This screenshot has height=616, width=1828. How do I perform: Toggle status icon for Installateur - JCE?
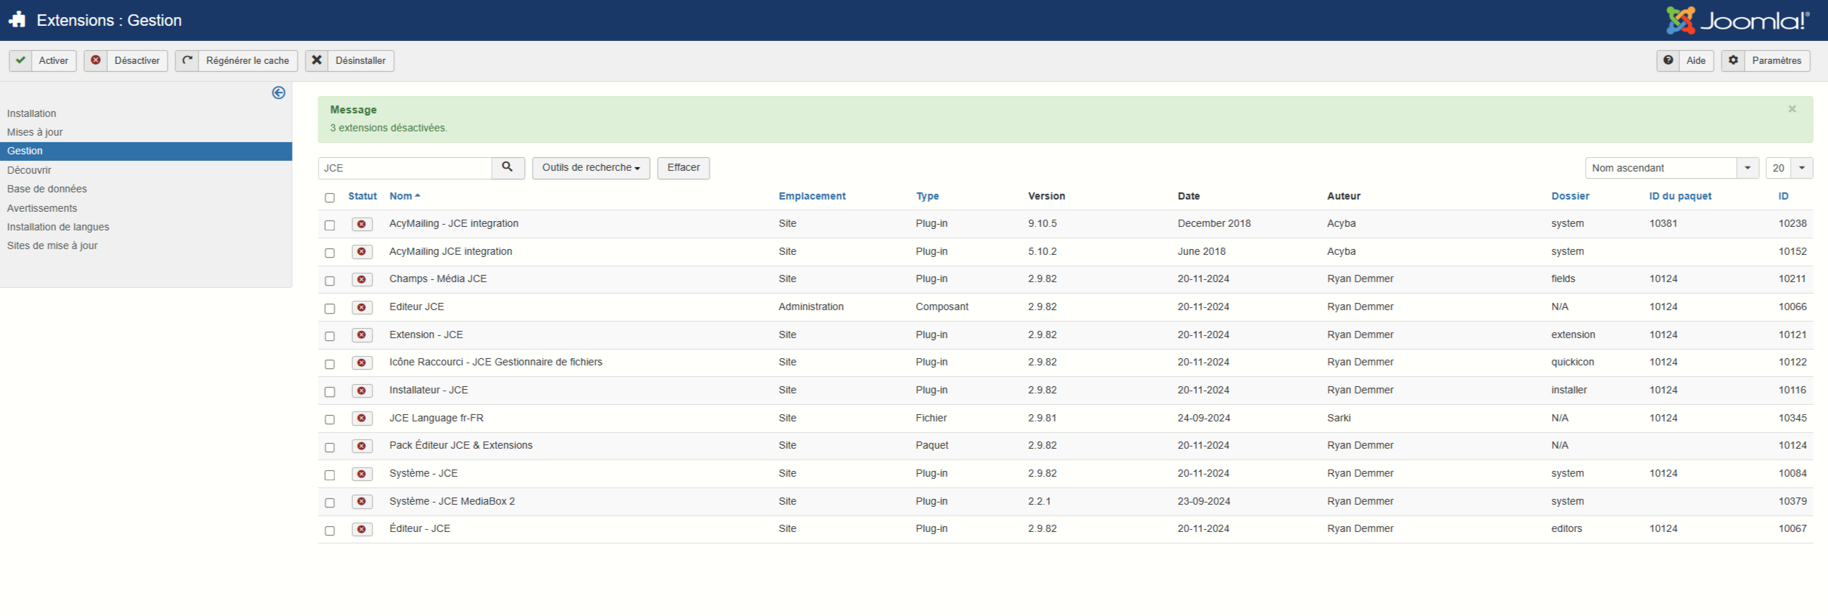pos(362,391)
